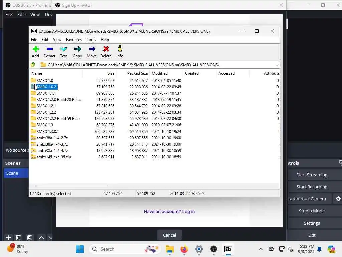Viewport: 342px width, 257px height.
Task: Open the OBS View menu
Action: tap(35, 14)
